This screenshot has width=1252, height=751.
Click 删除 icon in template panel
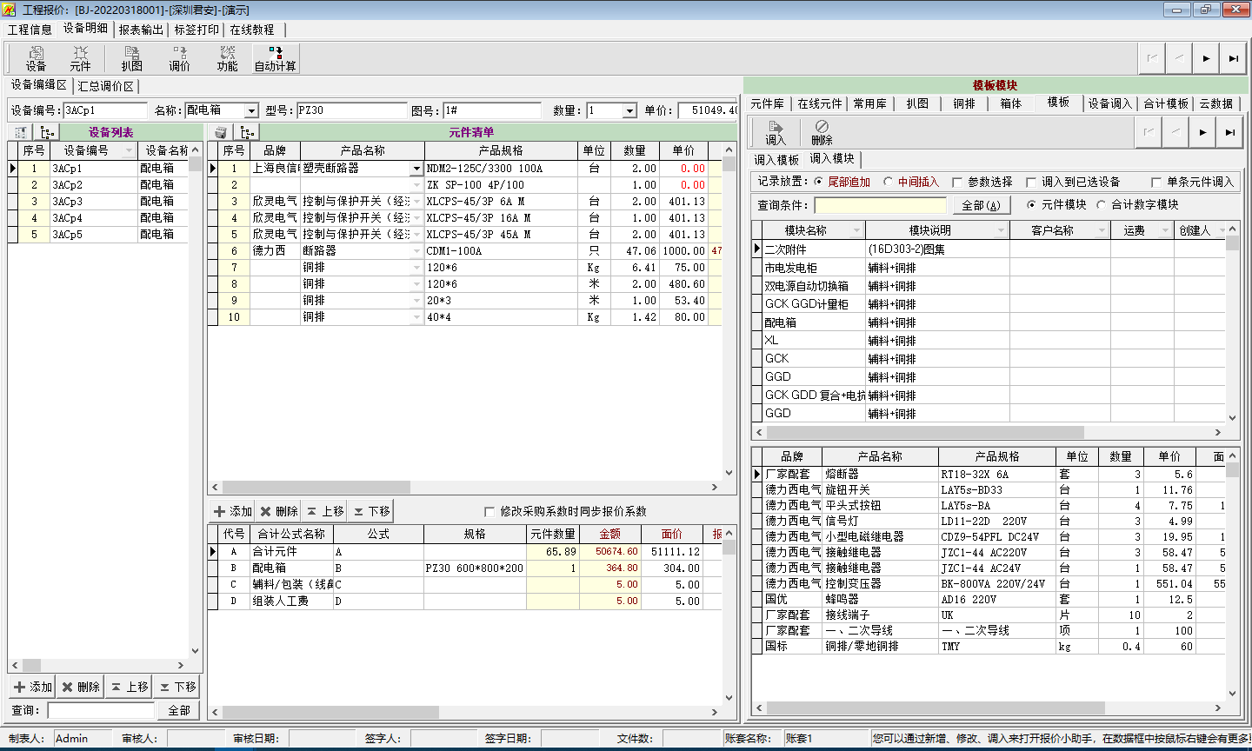pos(822,133)
